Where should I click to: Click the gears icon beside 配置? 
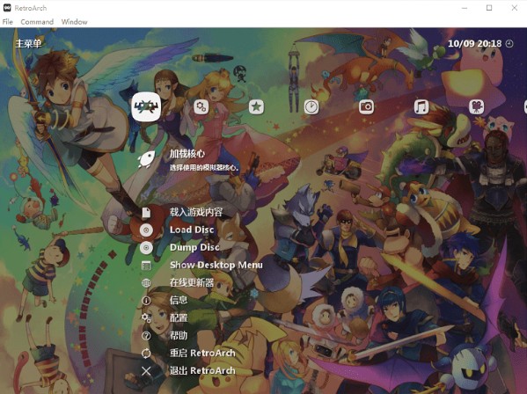tap(146, 317)
